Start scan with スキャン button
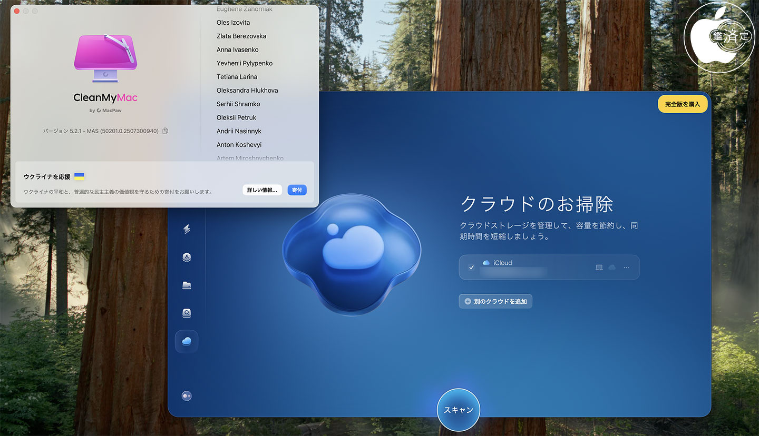 459,410
